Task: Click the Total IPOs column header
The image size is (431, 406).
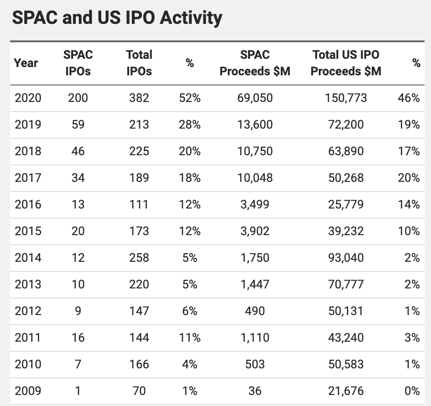Action: 139,63
